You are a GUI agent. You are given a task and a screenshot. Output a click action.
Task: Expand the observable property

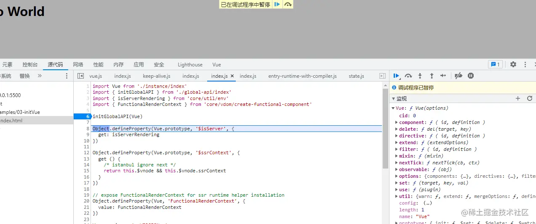click(397, 169)
